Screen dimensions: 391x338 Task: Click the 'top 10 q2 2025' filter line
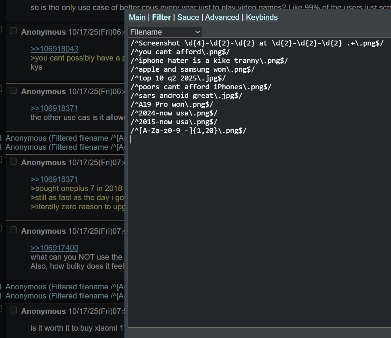(178, 78)
